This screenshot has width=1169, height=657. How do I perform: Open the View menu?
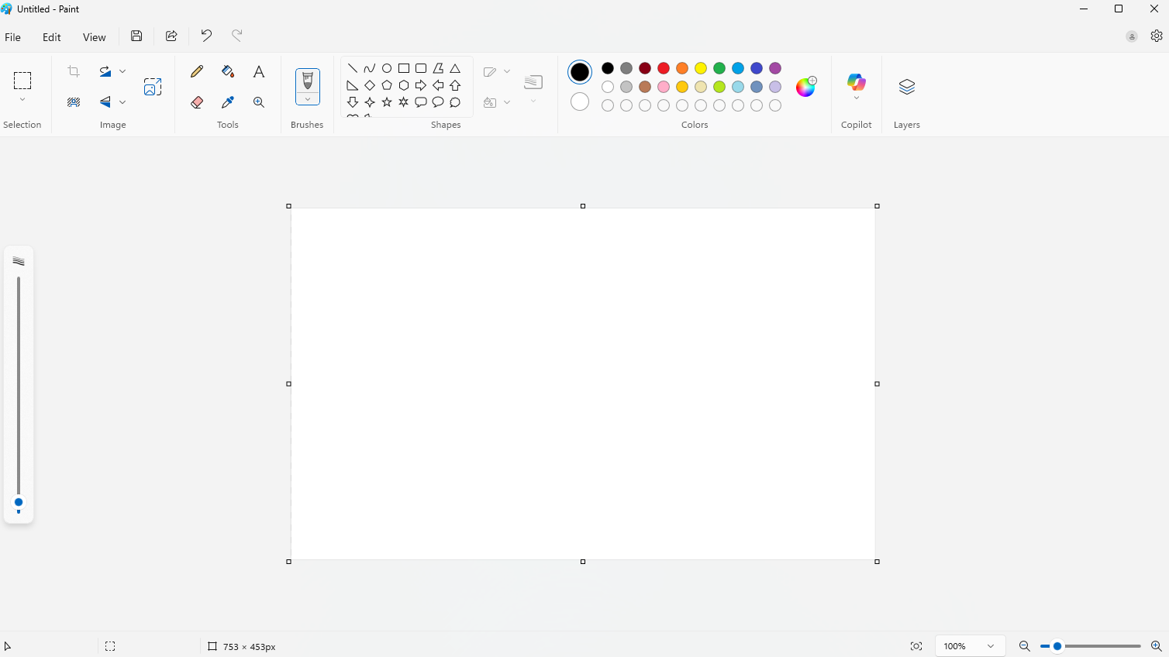pos(95,37)
